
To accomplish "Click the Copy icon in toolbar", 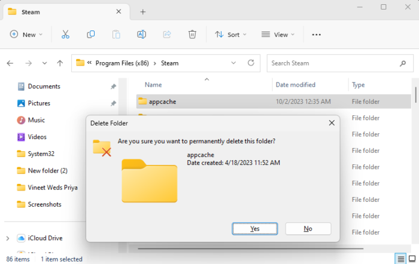I will (91, 35).
